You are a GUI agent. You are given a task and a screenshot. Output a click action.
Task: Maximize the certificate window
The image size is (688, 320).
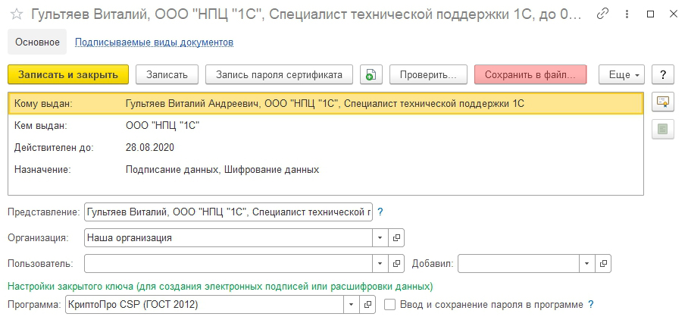point(650,14)
